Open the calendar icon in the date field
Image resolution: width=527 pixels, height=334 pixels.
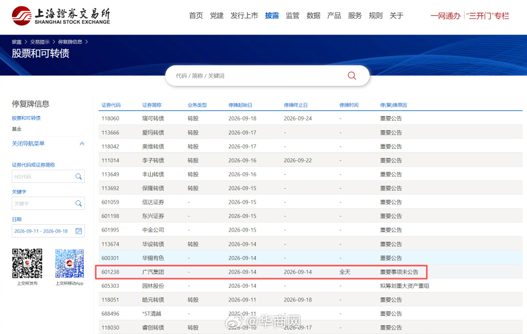79,231
